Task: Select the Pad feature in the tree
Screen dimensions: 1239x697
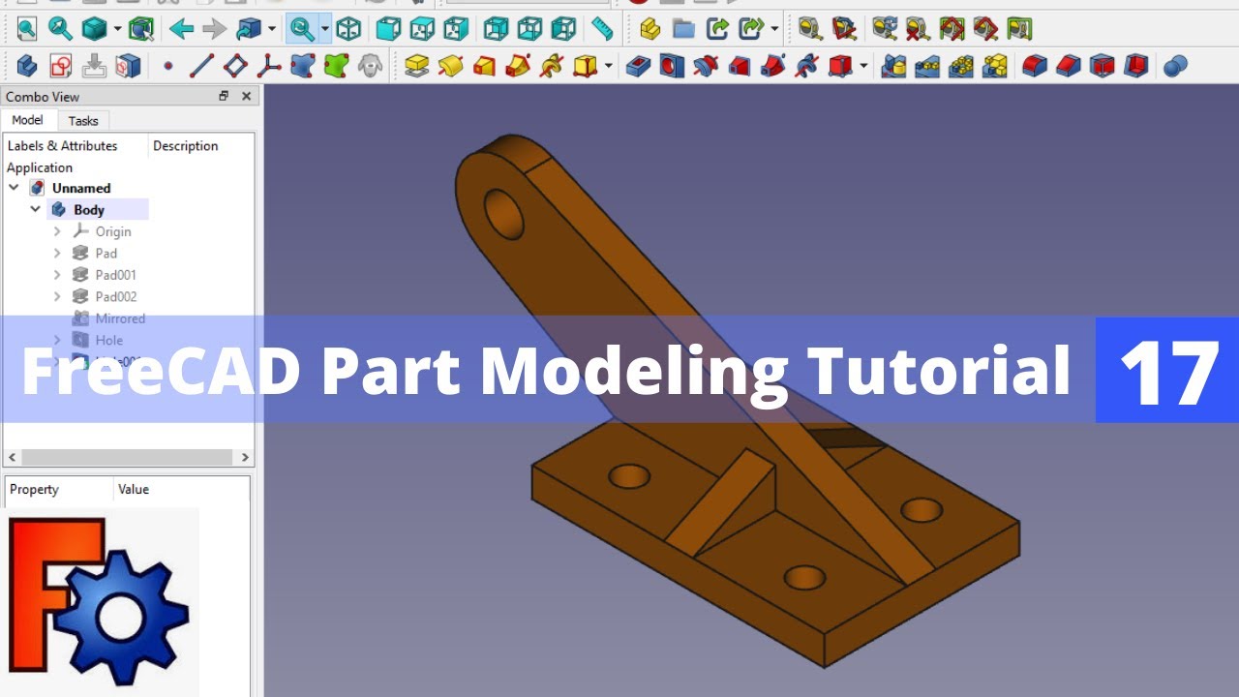Action: (106, 253)
